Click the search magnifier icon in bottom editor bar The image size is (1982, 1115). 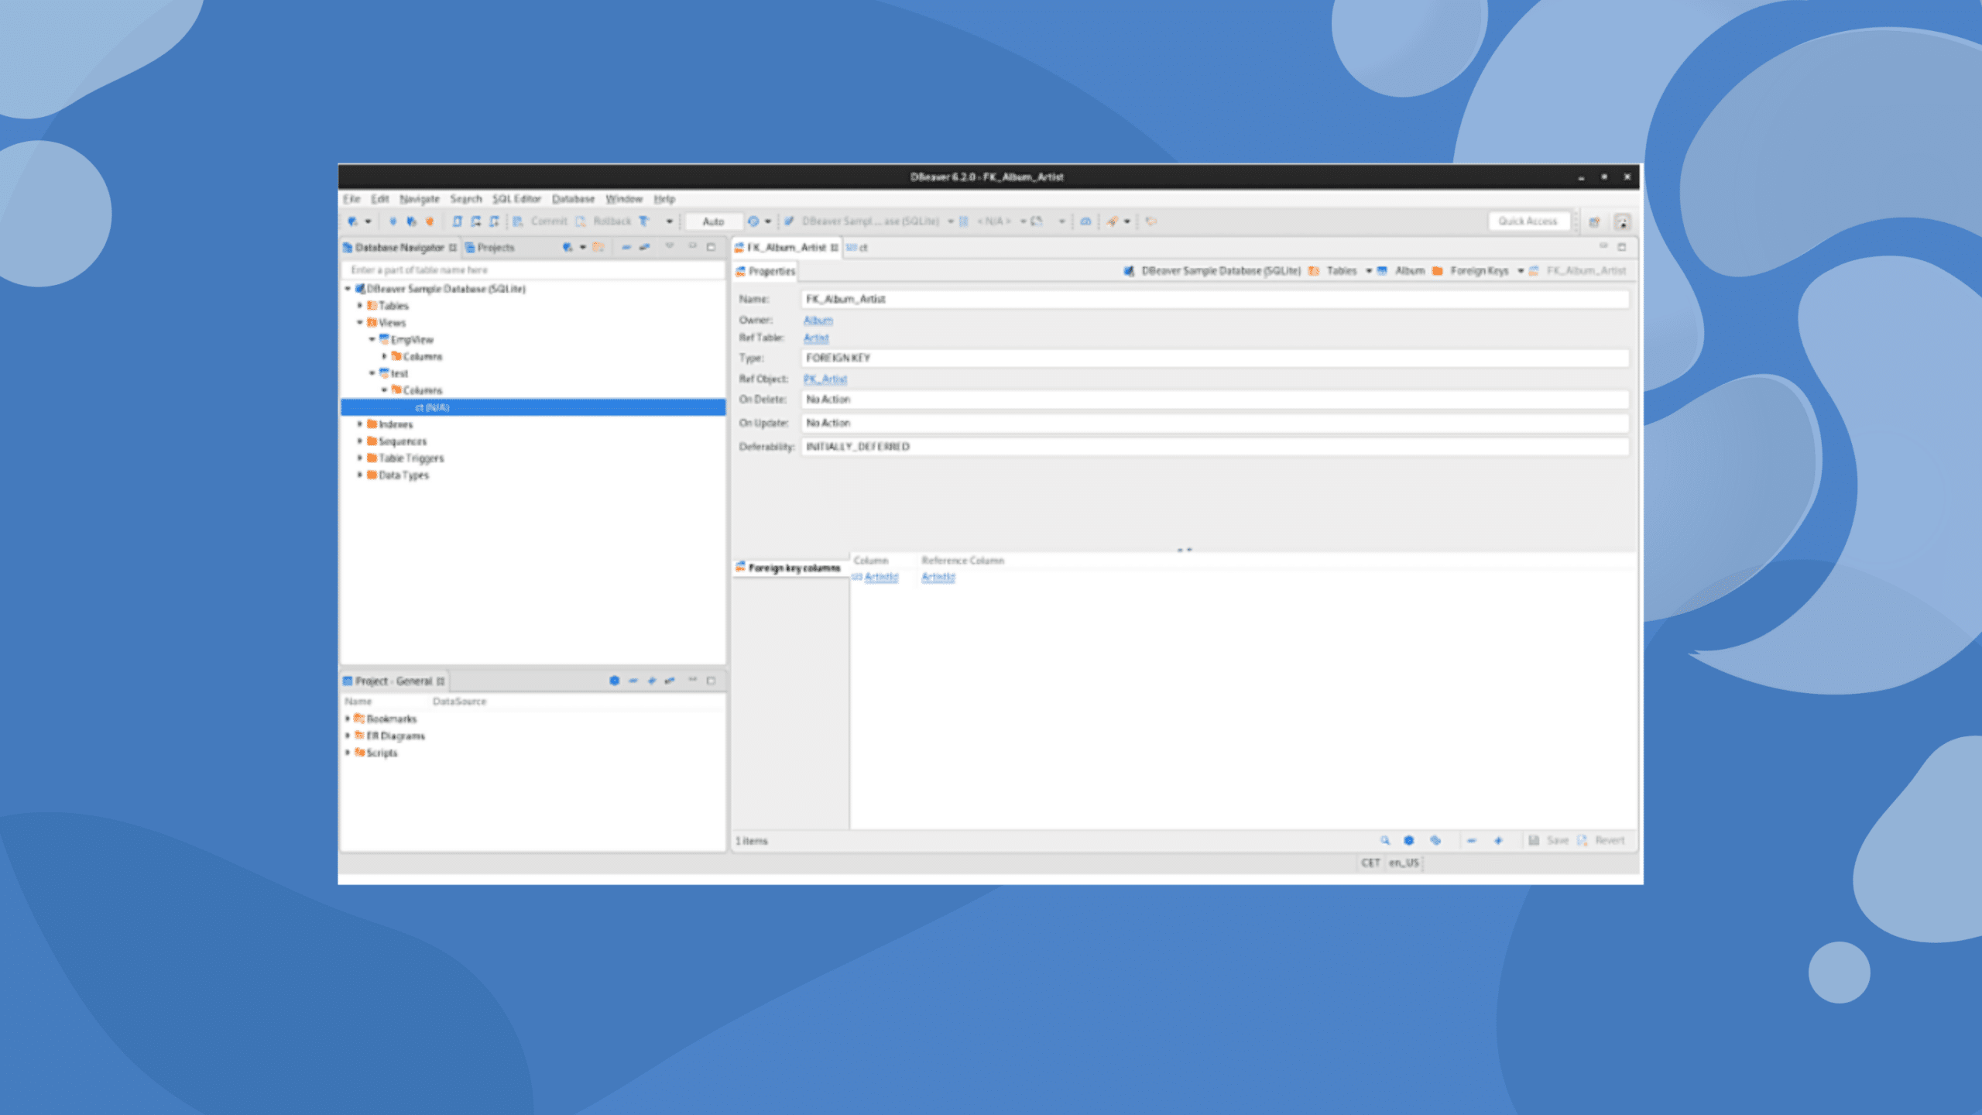coord(1385,840)
